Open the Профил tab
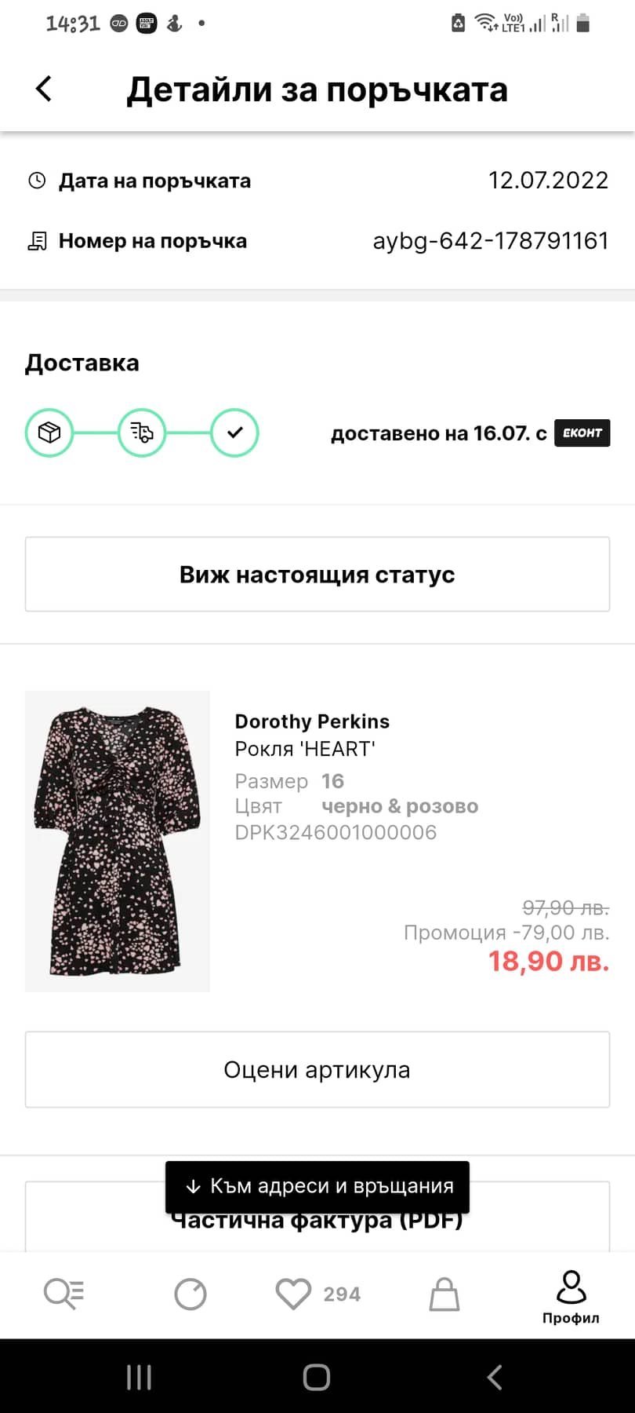This screenshot has width=635, height=1413. (571, 1298)
